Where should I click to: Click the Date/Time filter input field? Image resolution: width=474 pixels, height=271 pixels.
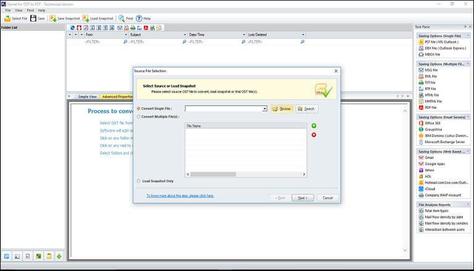coord(215,42)
